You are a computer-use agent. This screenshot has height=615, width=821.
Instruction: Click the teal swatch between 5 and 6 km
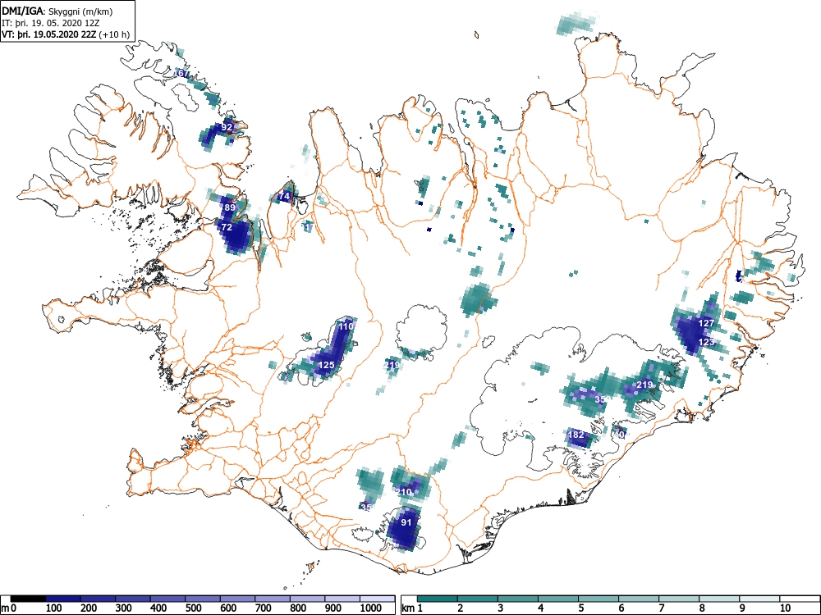click(599, 599)
